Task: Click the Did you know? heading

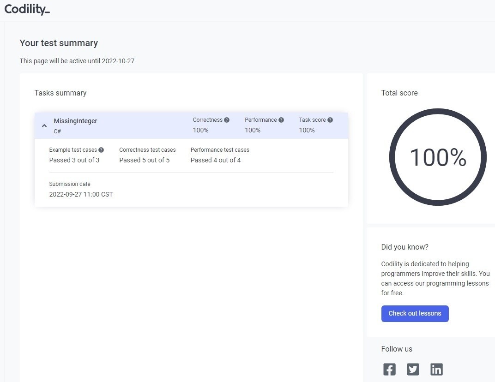Action: (404, 247)
